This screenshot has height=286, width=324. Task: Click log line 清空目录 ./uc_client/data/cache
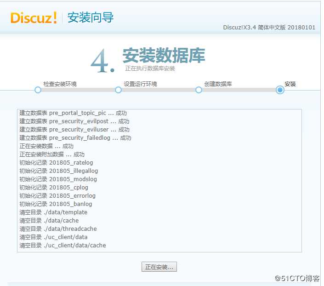63,246
